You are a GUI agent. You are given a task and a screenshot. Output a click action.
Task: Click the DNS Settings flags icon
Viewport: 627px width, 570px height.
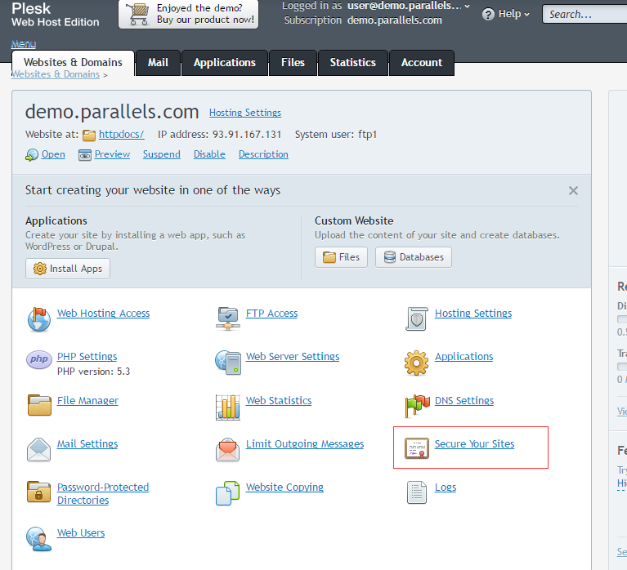[417, 406]
